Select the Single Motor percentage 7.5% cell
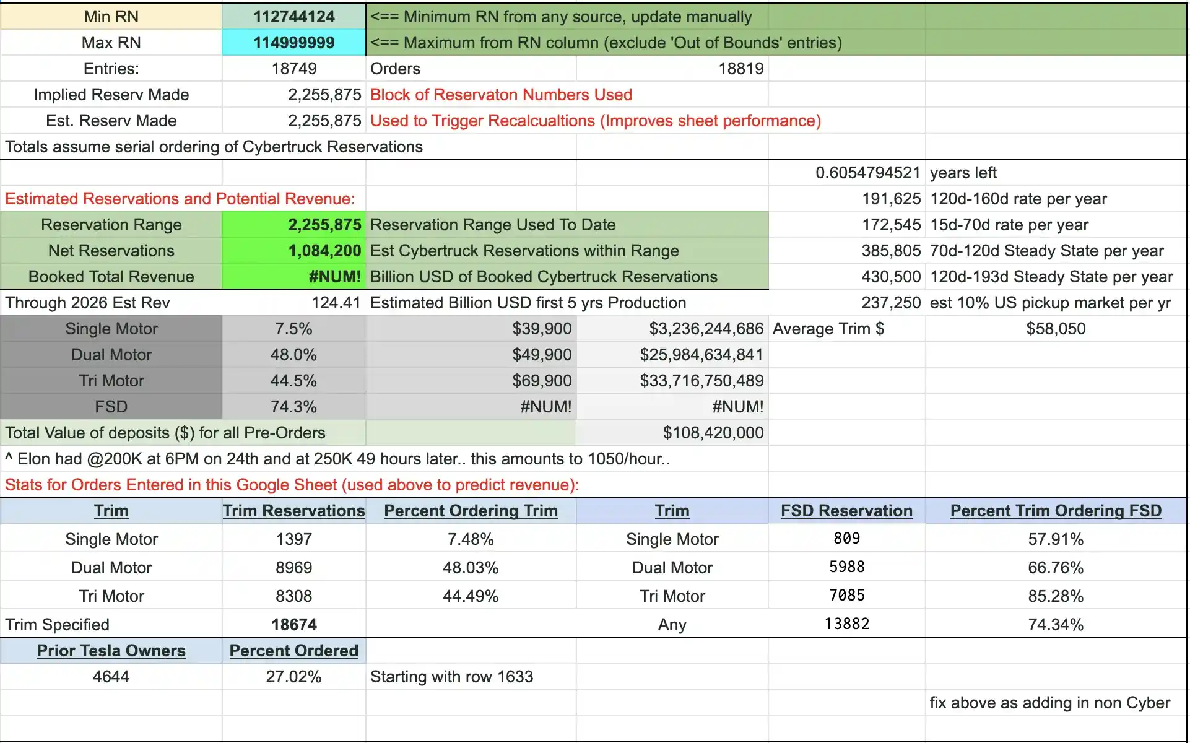 pyautogui.click(x=293, y=329)
